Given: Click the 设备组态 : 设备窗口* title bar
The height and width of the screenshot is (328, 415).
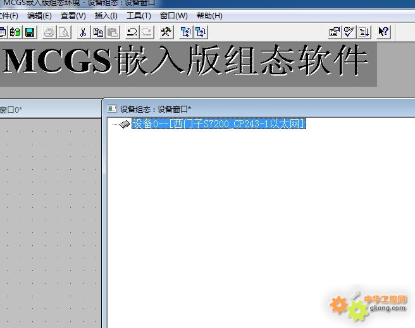Looking at the screenshot, I should (x=259, y=109).
